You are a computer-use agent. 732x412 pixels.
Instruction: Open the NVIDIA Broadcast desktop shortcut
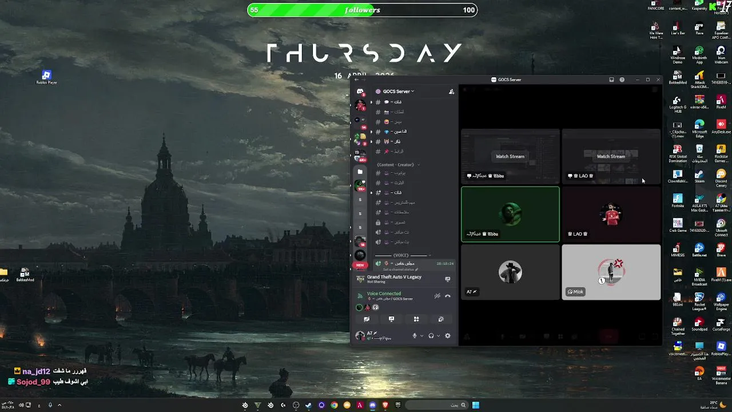coord(699,276)
